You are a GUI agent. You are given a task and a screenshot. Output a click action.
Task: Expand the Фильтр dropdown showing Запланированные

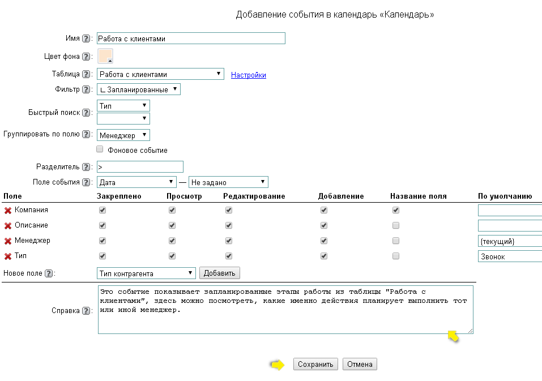click(139, 89)
